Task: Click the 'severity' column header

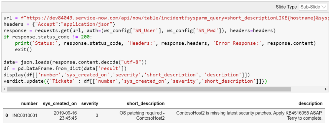Action: pos(90,104)
